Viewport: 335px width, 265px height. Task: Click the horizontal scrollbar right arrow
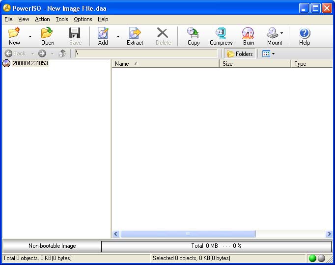329,234
